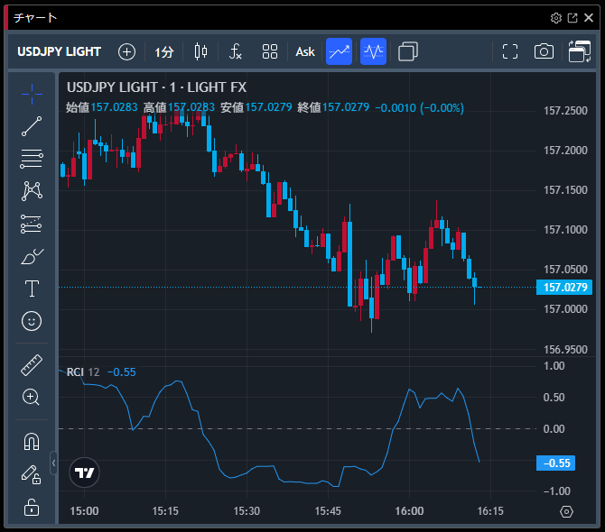
Task: Select the crosshair cursor tool
Action: tap(32, 92)
